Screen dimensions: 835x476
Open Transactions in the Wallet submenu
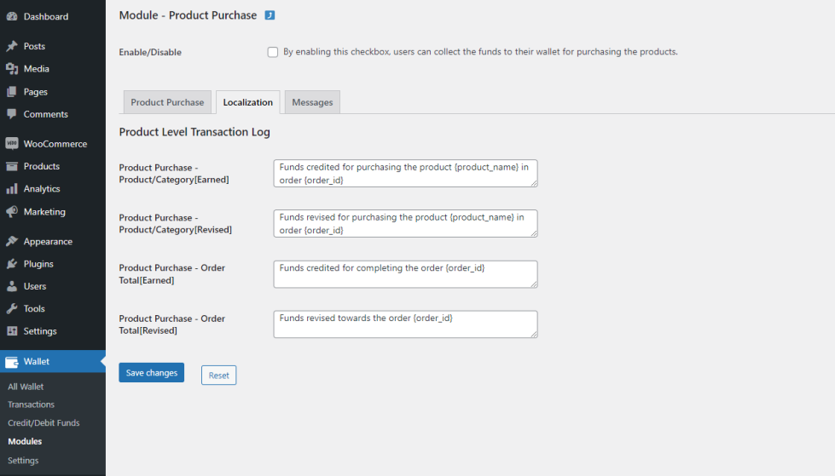click(31, 404)
